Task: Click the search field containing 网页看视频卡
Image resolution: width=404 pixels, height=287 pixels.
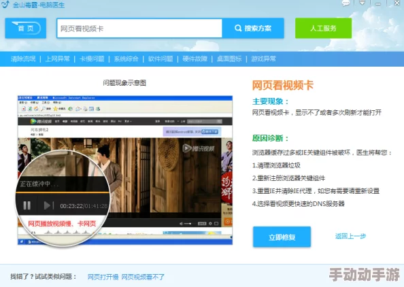Action: 139,29
